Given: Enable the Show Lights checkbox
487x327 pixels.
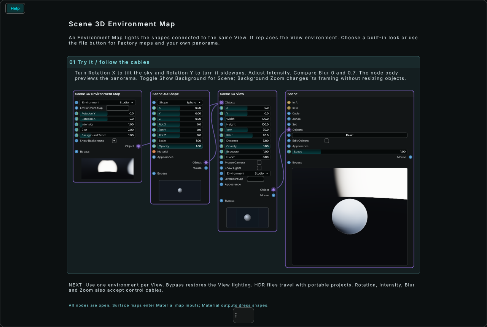Looking at the screenshot, I should click(x=259, y=168).
